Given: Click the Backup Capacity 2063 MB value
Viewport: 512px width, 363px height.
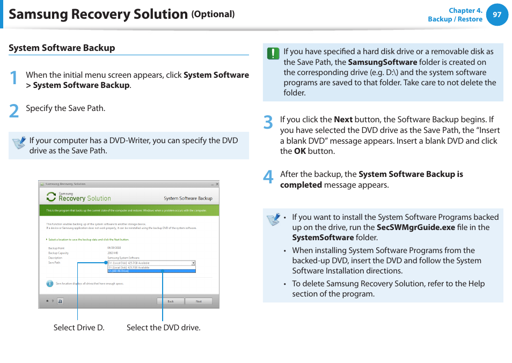Looking at the screenshot, I should click(113, 253).
